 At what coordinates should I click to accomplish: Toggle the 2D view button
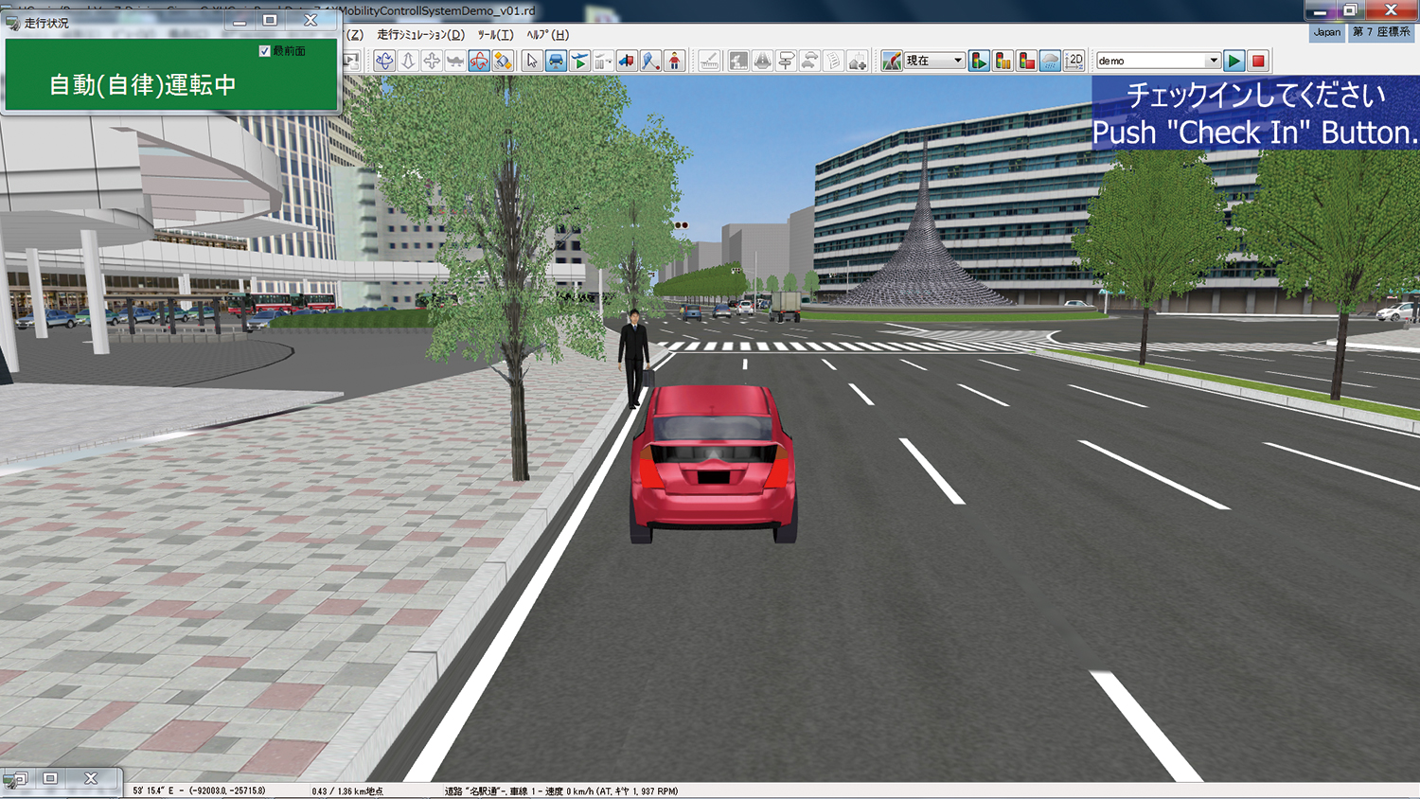coord(1074,62)
